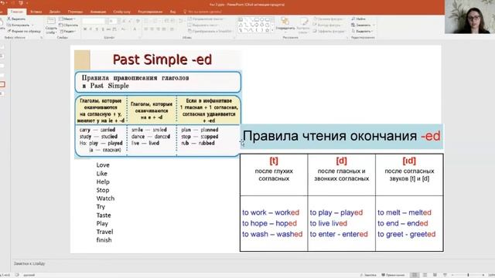Viewport: 495px width, 278px height.
Task: Toggle the Заметки notes pane in the status bar
Action: (368, 275)
